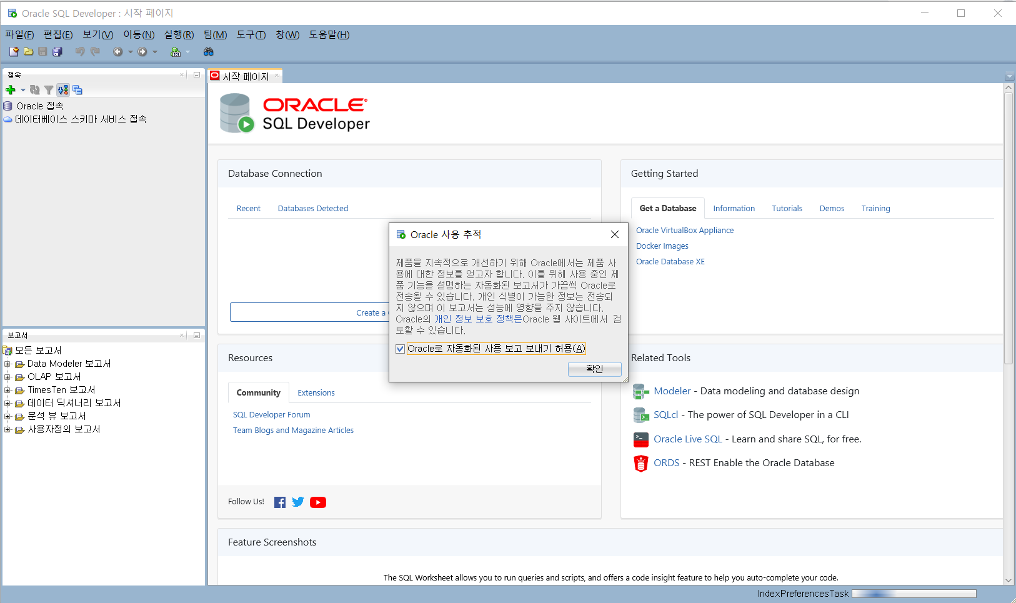Open the Oracle Database XE link
The height and width of the screenshot is (603, 1016).
670,262
